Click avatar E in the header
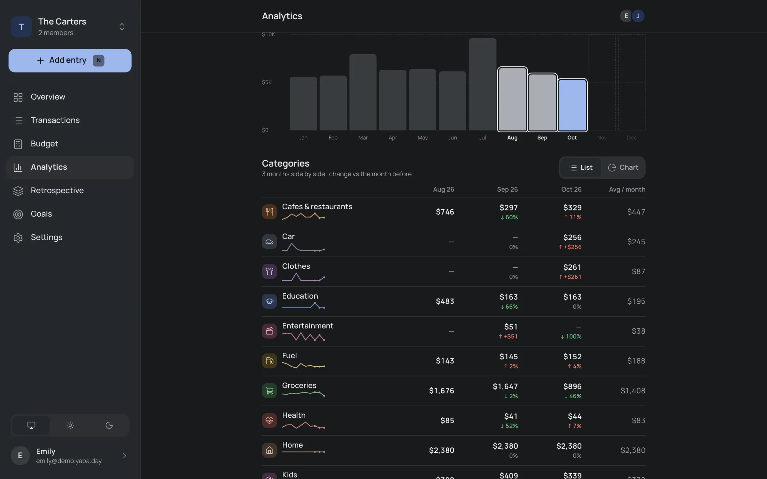The image size is (767, 479). (626, 16)
